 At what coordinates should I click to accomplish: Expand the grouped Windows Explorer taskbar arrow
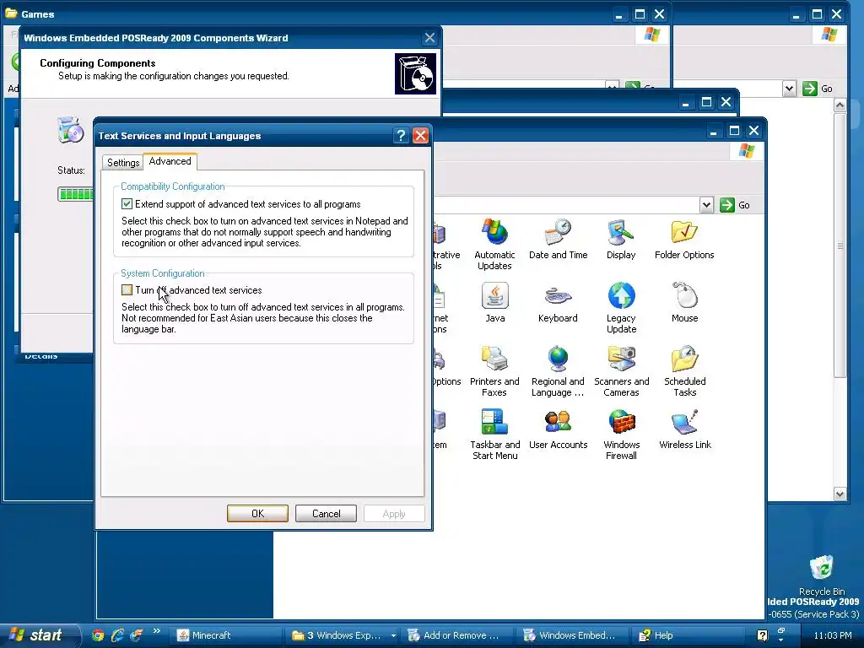point(393,635)
